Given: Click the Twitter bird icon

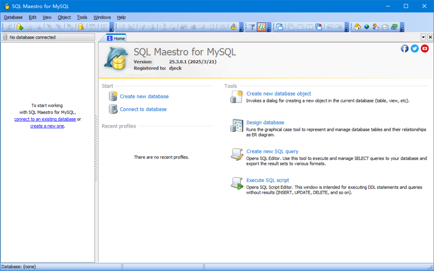Looking at the screenshot, I should (415, 48).
